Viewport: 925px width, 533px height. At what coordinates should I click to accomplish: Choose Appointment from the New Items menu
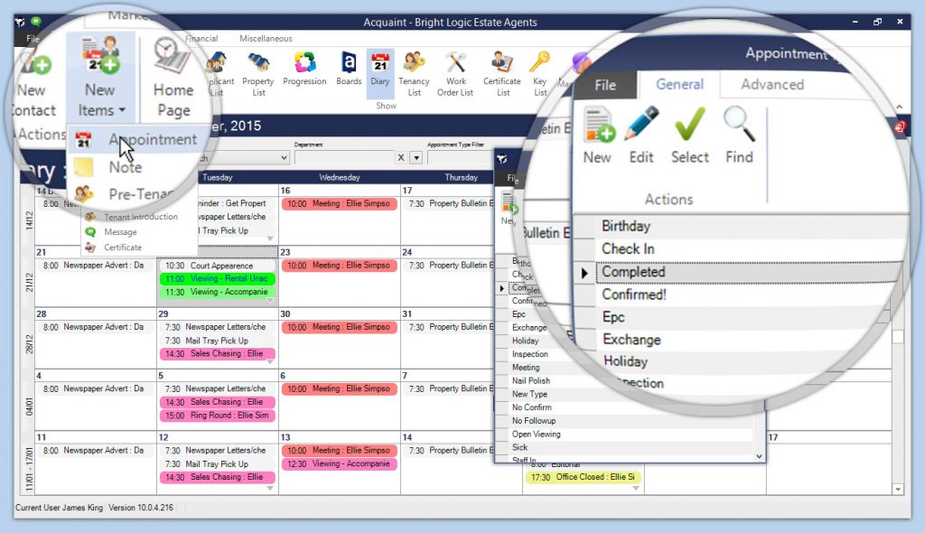(151, 140)
